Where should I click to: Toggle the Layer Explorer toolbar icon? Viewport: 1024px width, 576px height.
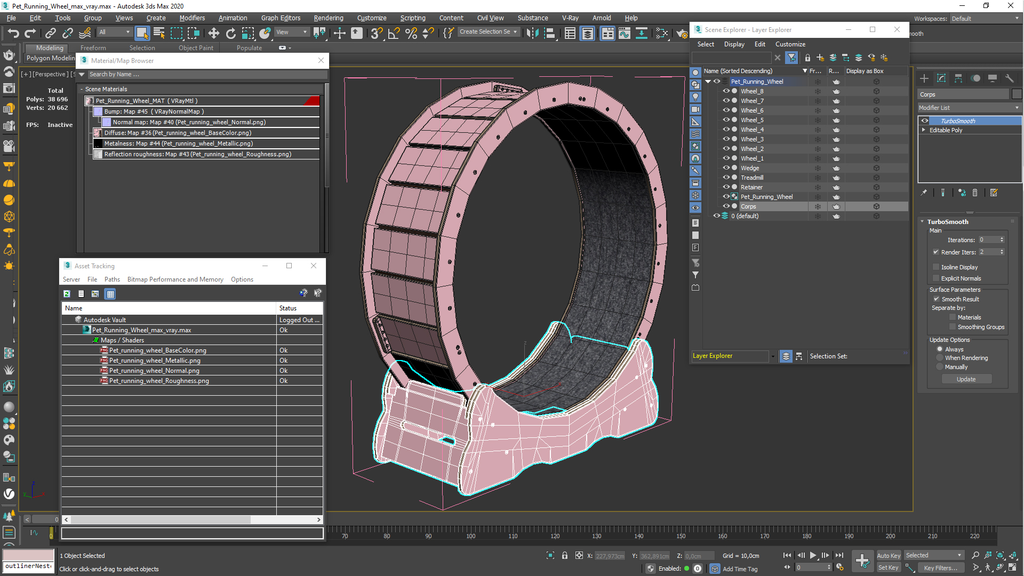pos(587,33)
